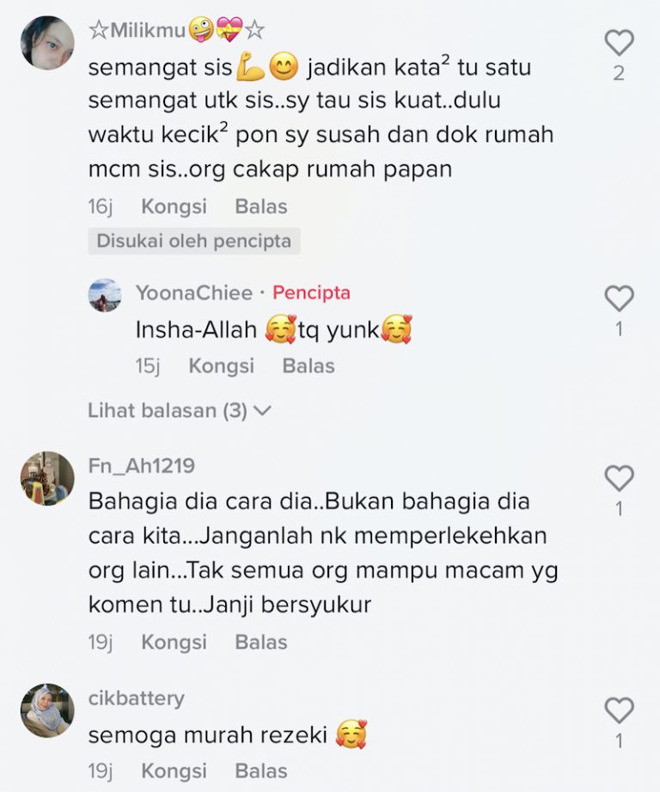Share Fn_Ah1219's comment via Kongsi
Screen dimensions: 660x792
pyautogui.click(x=174, y=642)
